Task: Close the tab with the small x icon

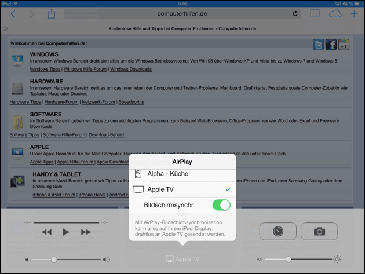Action: point(5,28)
